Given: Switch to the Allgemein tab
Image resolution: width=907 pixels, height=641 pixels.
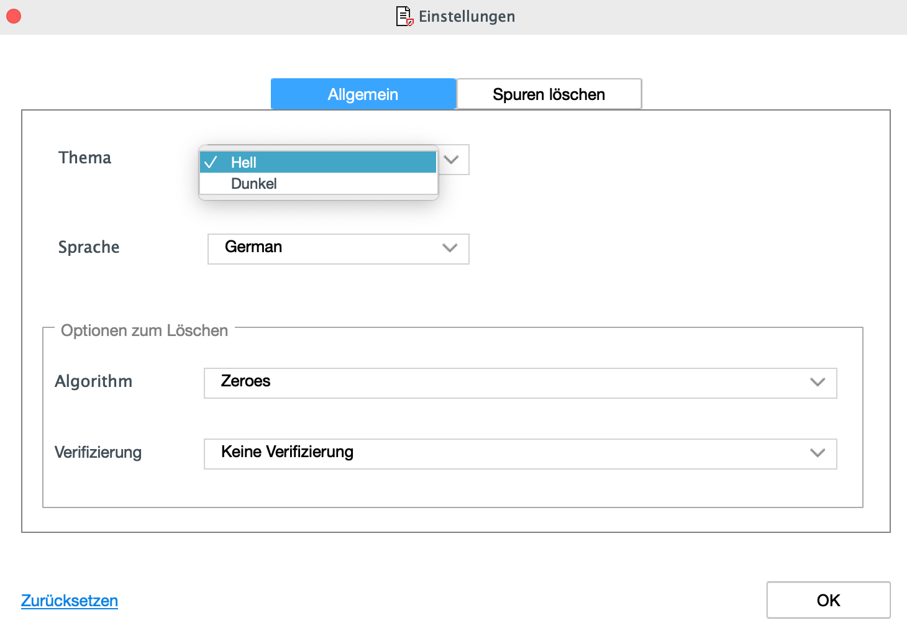Looking at the screenshot, I should pos(363,94).
